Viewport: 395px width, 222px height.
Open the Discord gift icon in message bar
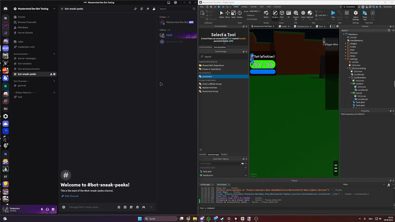(119, 207)
